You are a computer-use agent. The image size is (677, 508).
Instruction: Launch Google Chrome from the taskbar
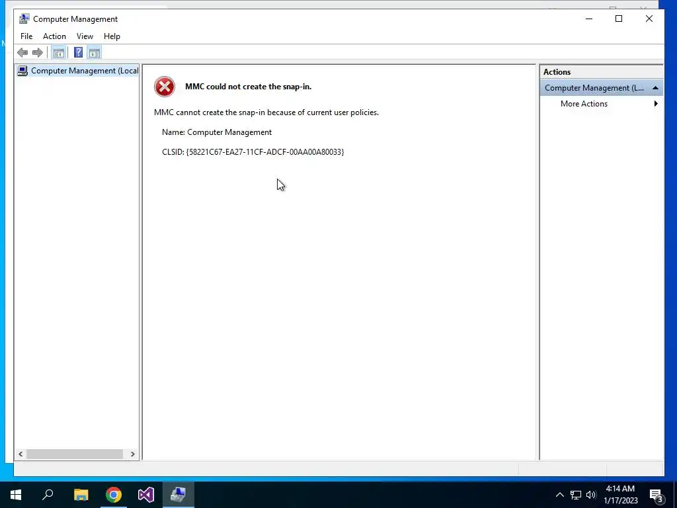click(x=114, y=495)
